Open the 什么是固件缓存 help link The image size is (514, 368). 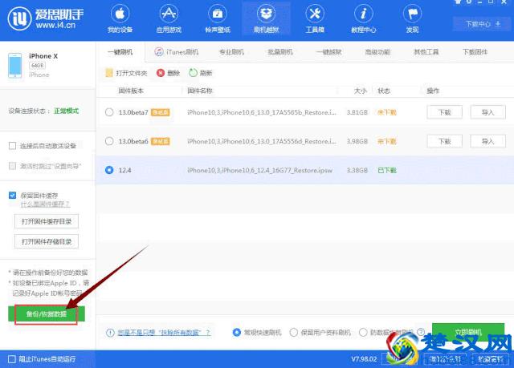pos(45,204)
